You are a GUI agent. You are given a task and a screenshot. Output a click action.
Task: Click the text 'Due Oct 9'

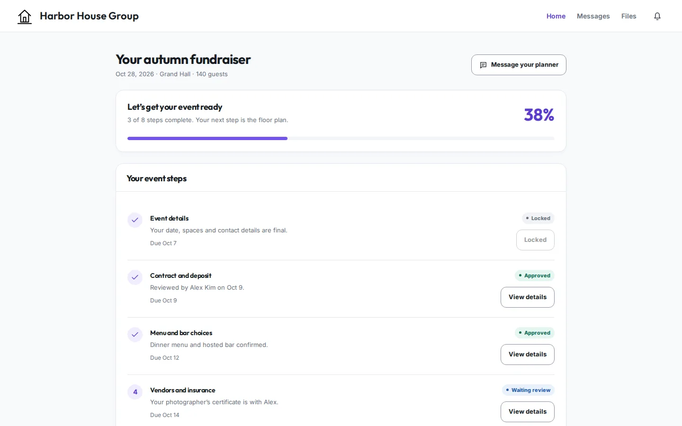[163, 301]
